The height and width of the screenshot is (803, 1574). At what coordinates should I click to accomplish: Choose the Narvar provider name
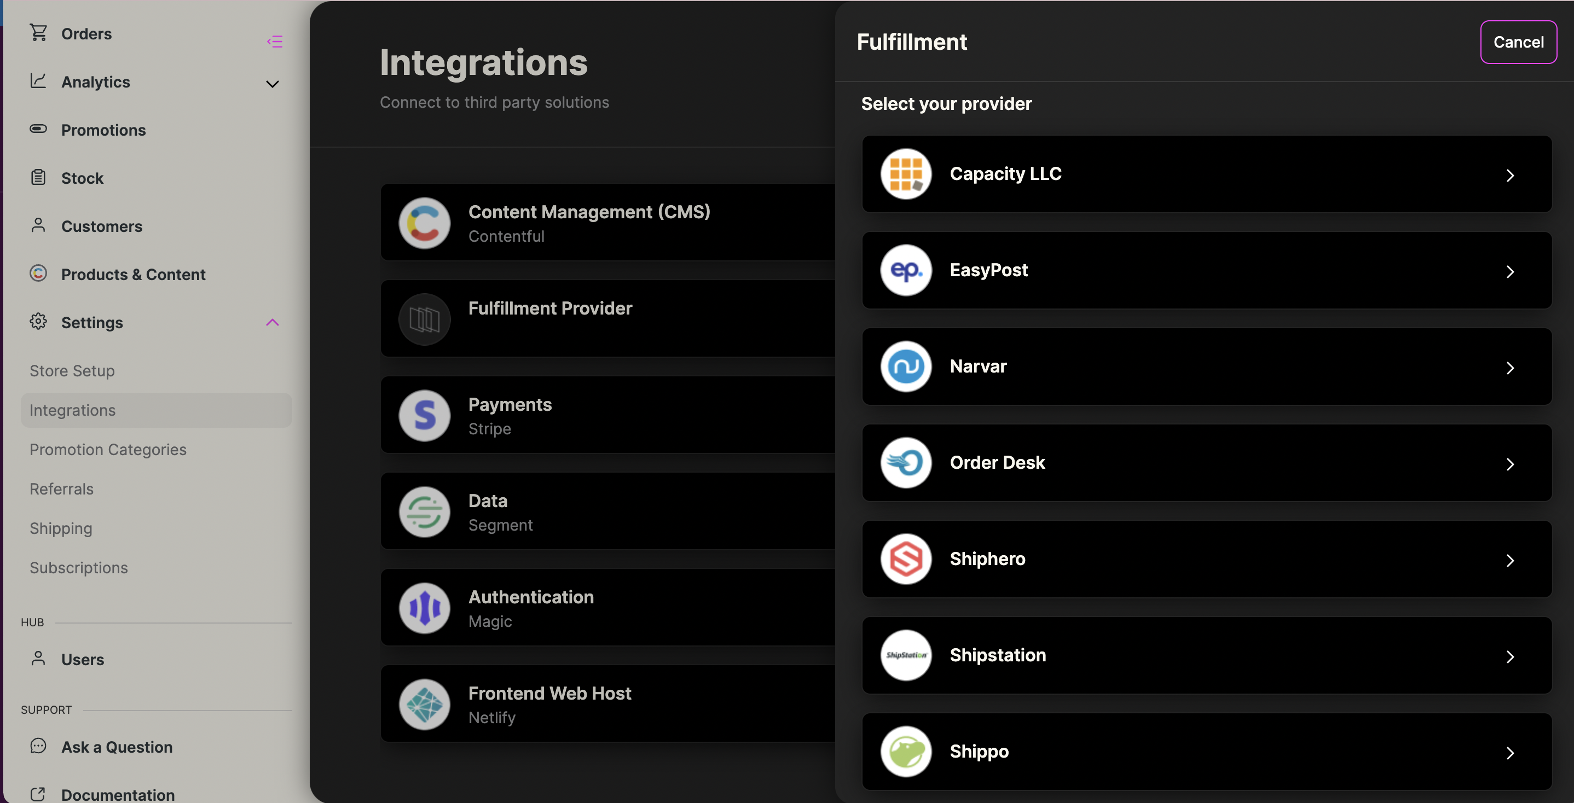click(978, 366)
